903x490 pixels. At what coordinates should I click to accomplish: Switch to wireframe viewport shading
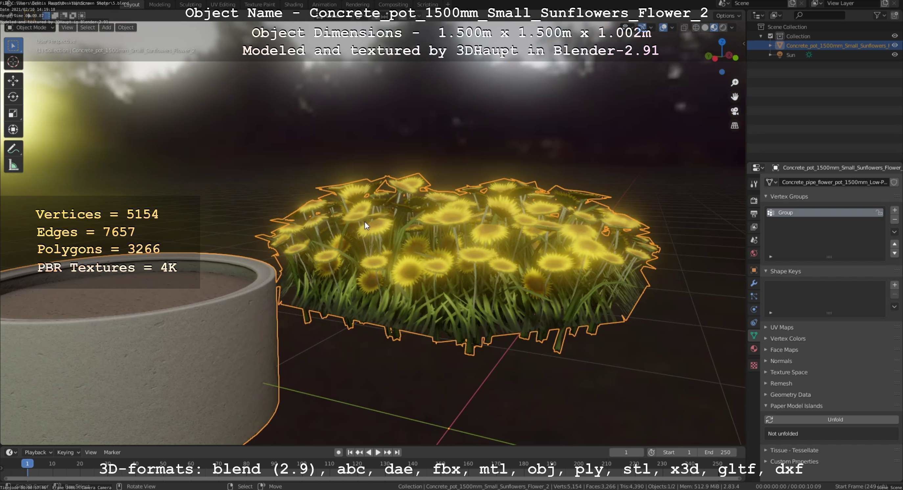pos(696,27)
